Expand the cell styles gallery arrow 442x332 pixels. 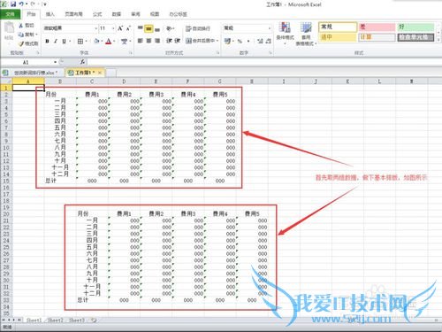click(x=438, y=40)
